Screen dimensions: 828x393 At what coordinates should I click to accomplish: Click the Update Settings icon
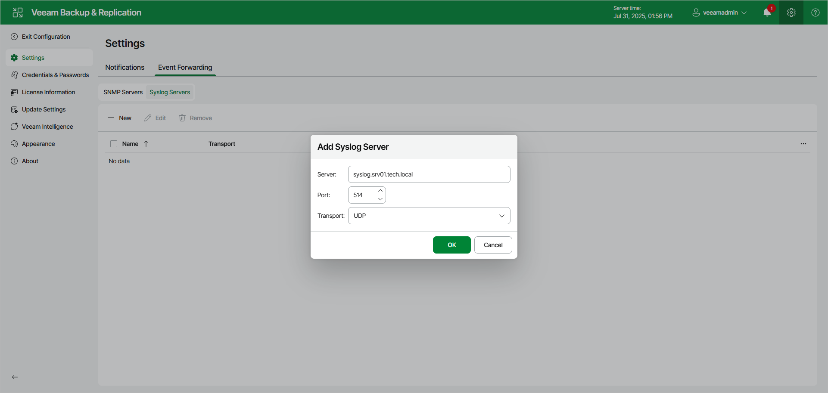point(14,109)
